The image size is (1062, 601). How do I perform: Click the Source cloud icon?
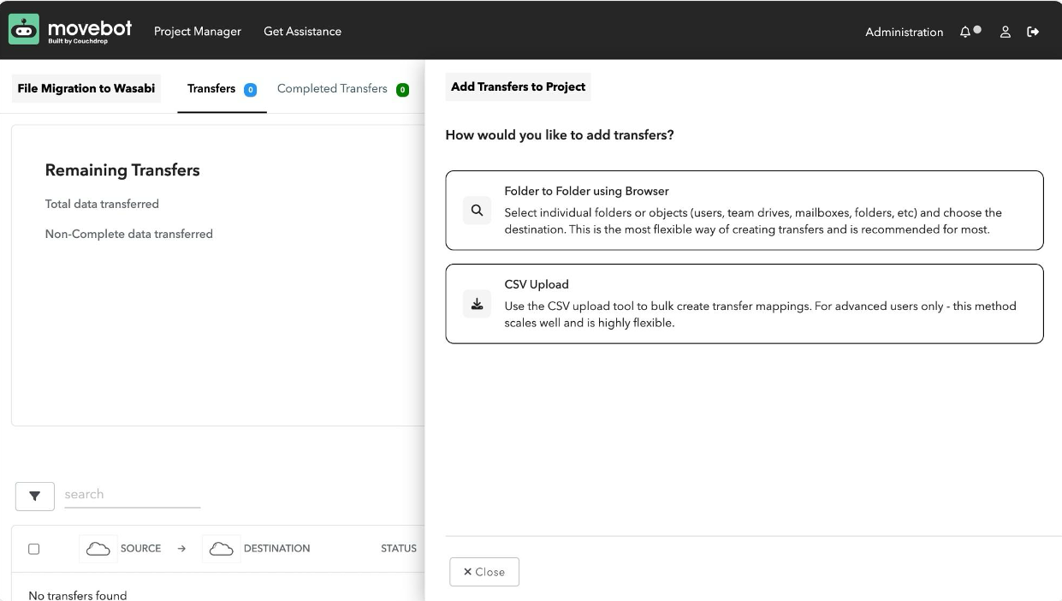(98, 549)
